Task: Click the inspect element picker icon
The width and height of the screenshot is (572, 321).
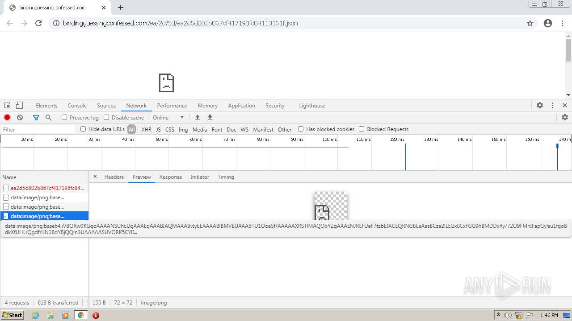Action: 8,106
